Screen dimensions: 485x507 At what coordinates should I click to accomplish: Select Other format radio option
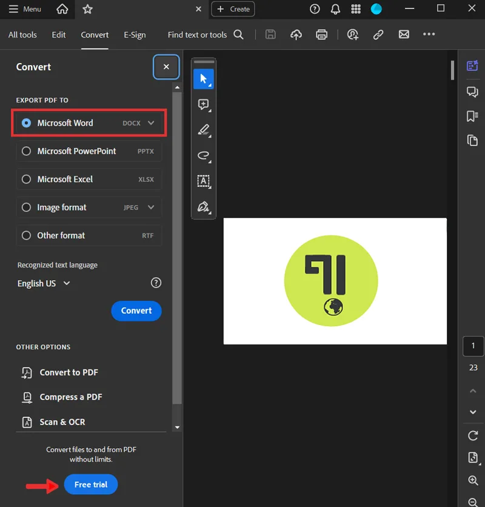(x=26, y=235)
